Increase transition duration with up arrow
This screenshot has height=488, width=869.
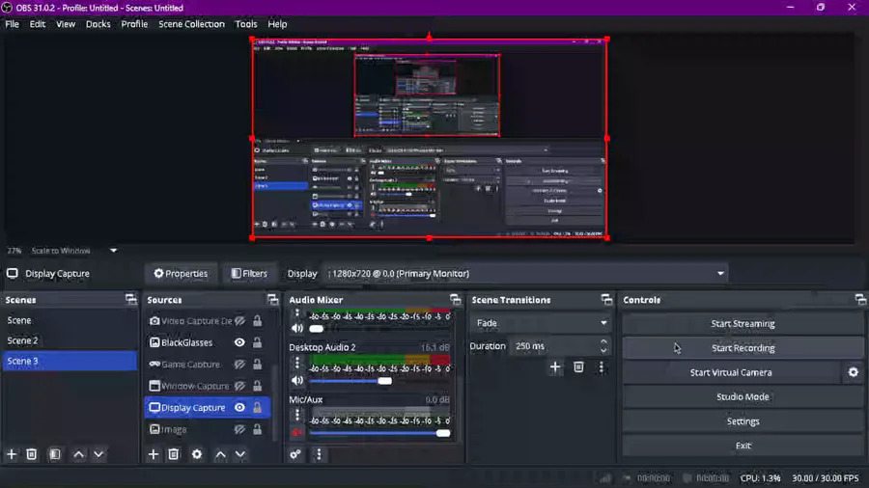pyautogui.click(x=603, y=341)
